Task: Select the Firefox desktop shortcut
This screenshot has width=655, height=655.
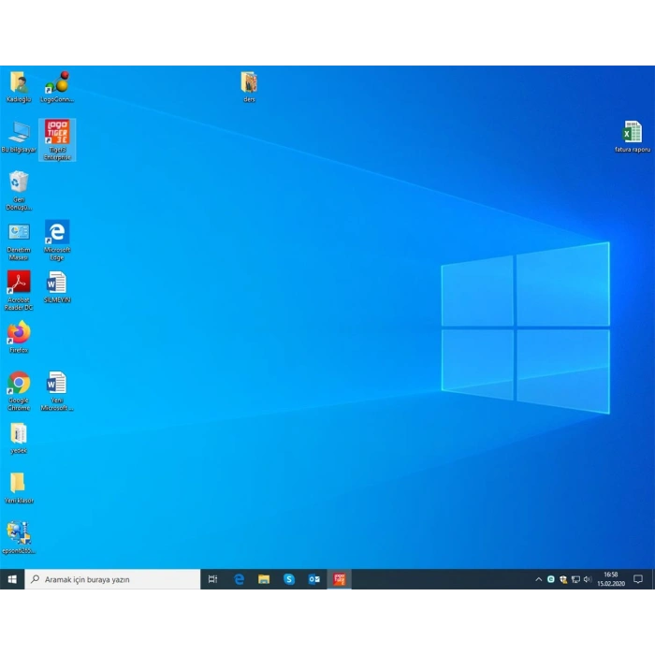Action: 19,337
